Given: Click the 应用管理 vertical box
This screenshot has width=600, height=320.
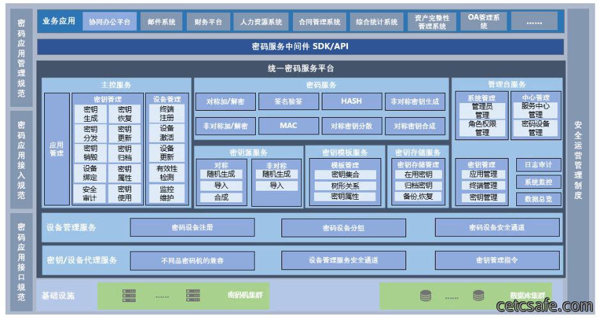Looking at the screenshot, I should (x=57, y=149).
